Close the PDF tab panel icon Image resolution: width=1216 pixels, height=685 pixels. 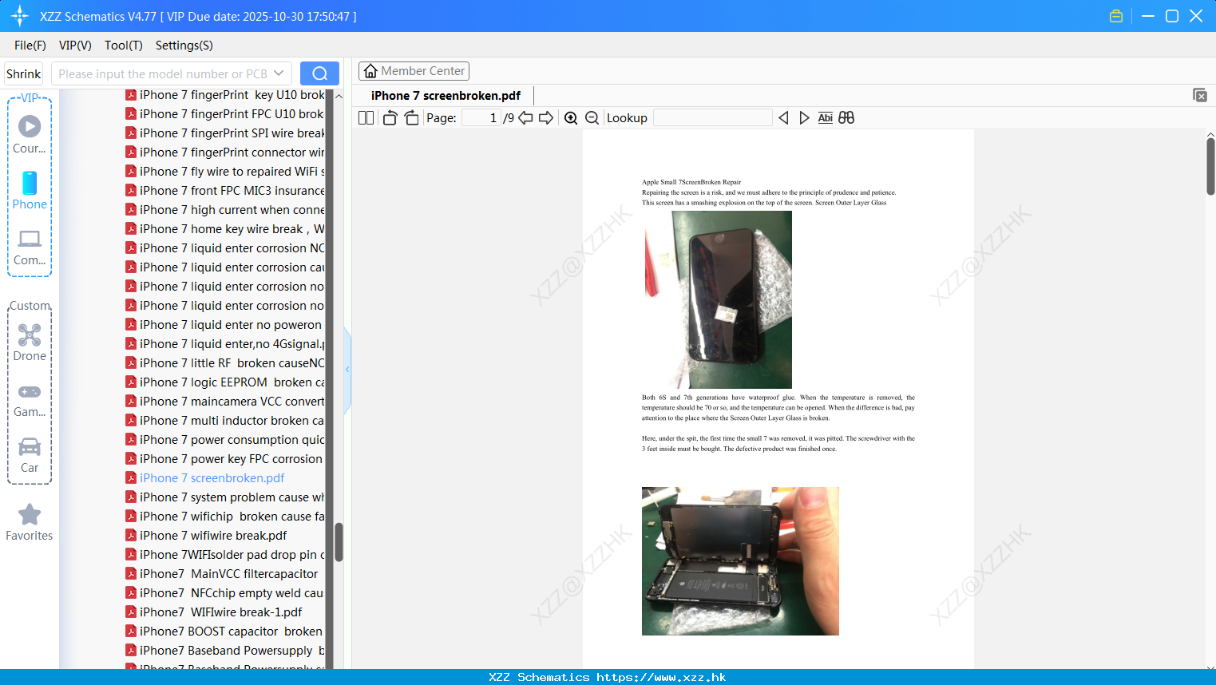(1200, 95)
